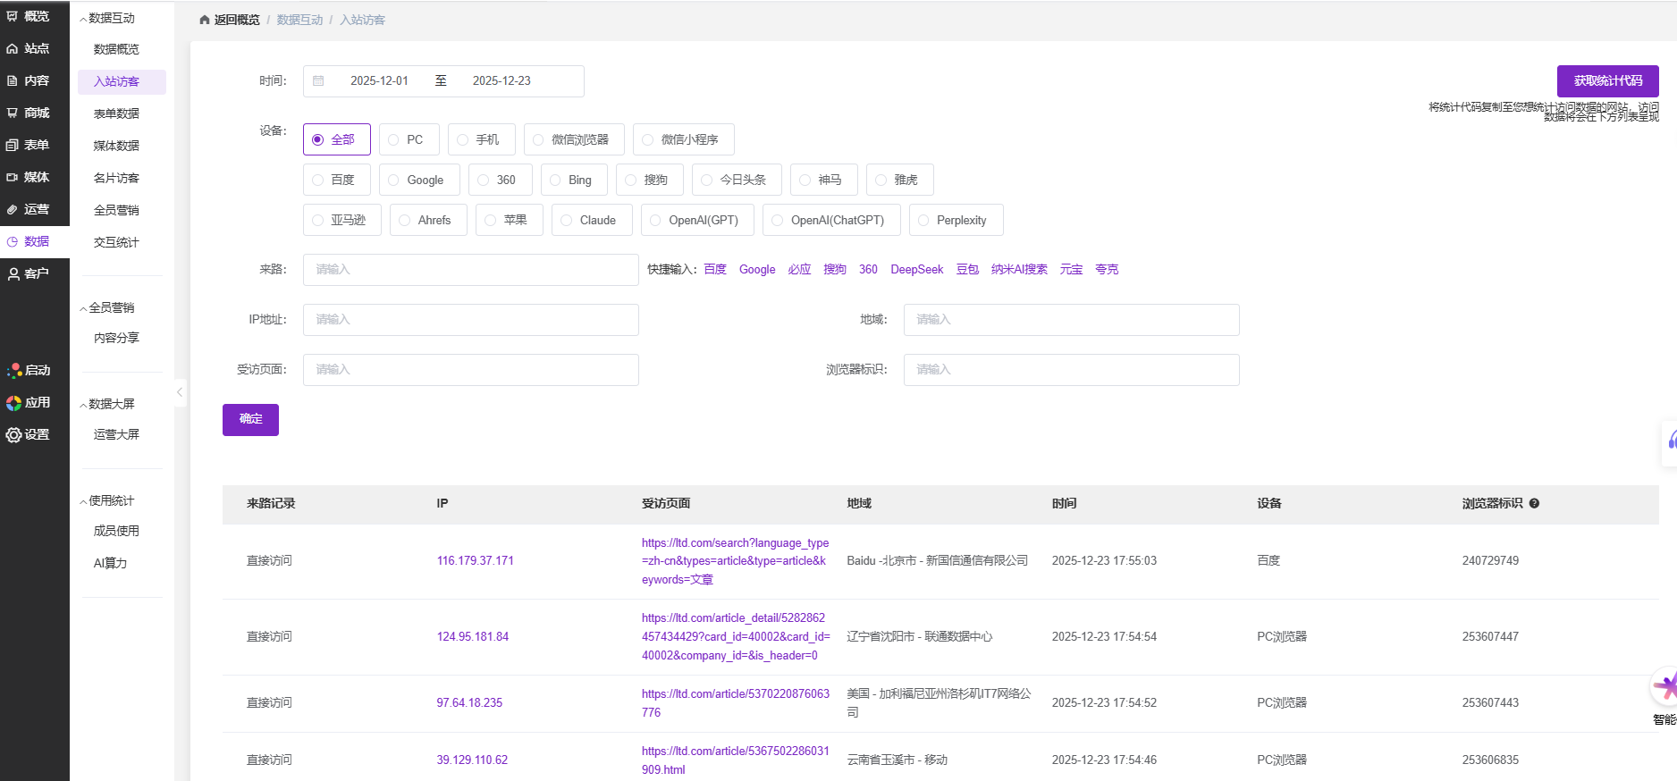The image size is (1677, 781).
Task: Click the sidebar collapse arrow handle
Action: (x=180, y=392)
